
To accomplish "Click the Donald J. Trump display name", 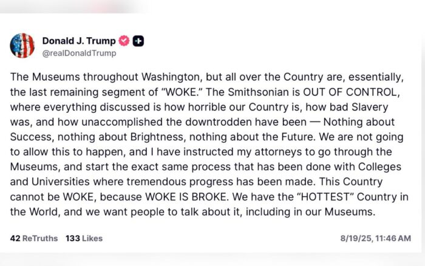I will [x=78, y=41].
